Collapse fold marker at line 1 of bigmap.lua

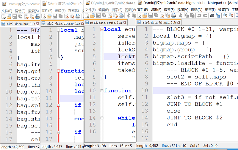coord(58,30)
